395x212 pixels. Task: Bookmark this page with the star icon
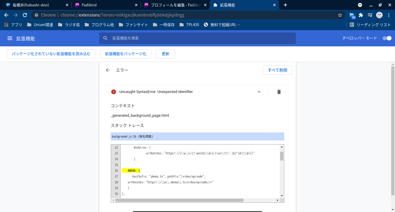pos(340,15)
